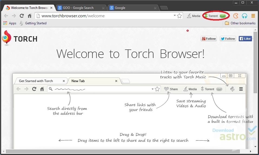Click the scroll up arrow
The height and width of the screenshot is (155, 259).
[255, 30]
